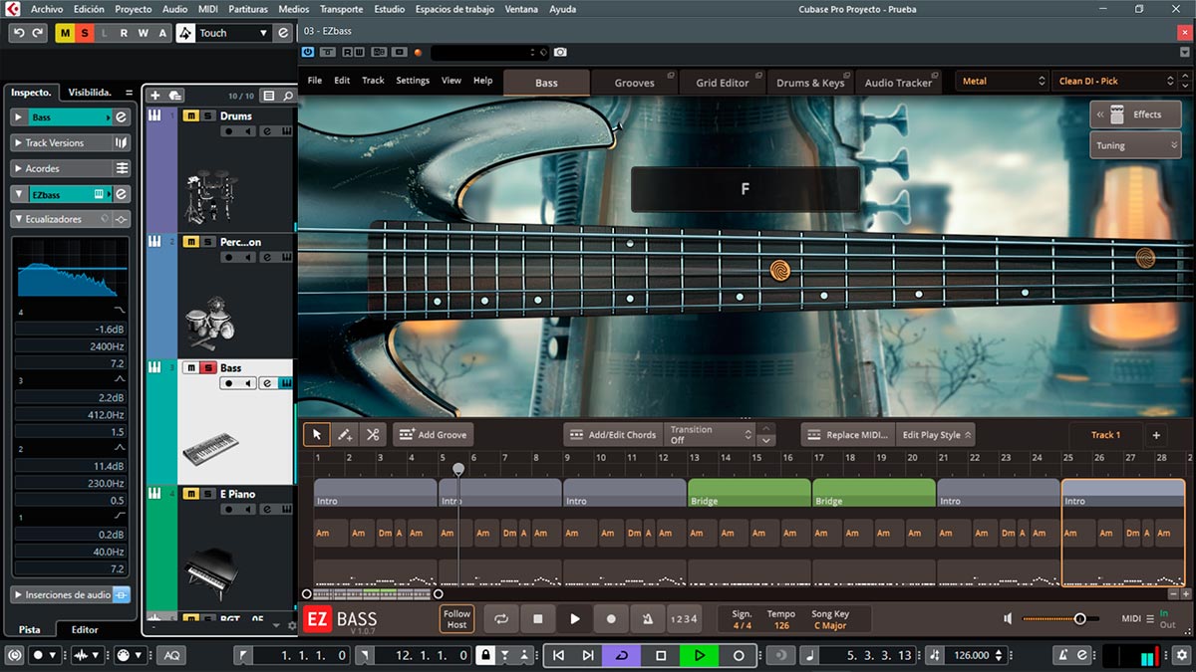Open the Visibilida. inspector tab
The image size is (1196, 672).
(x=90, y=92)
